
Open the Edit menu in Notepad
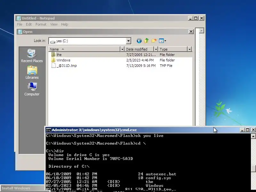[x=29, y=24]
